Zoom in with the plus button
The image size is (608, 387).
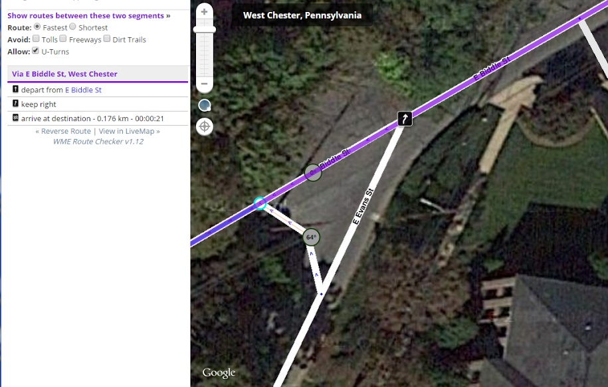205,12
